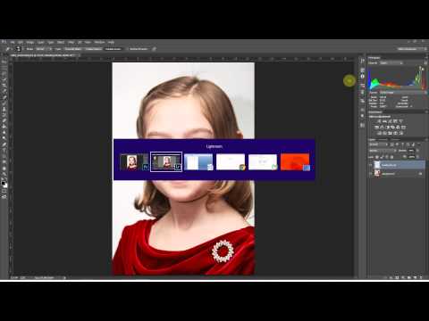Add a Brightness/Contrast adjustment

(x=379, y=121)
